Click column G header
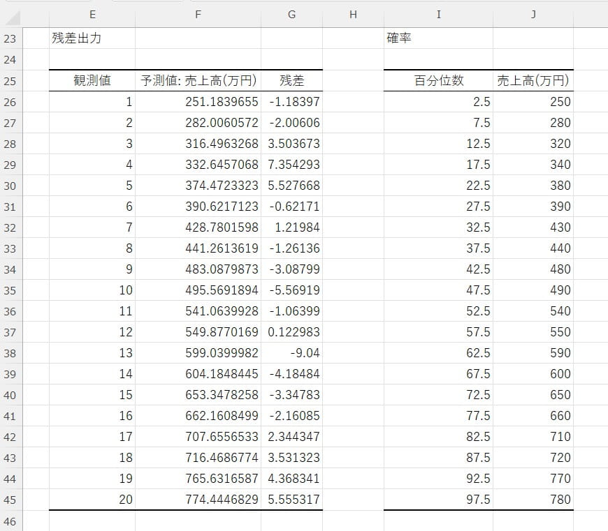The width and height of the screenshot is (608, 531). 291,15
